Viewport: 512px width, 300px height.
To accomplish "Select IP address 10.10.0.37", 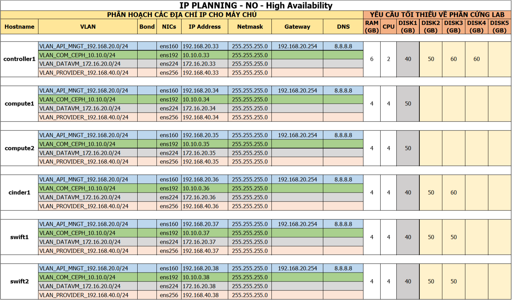I will pos(205,233).
